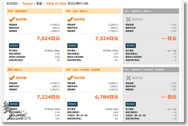Select the 船運/國際小包 card header

[x=35, y=70]
